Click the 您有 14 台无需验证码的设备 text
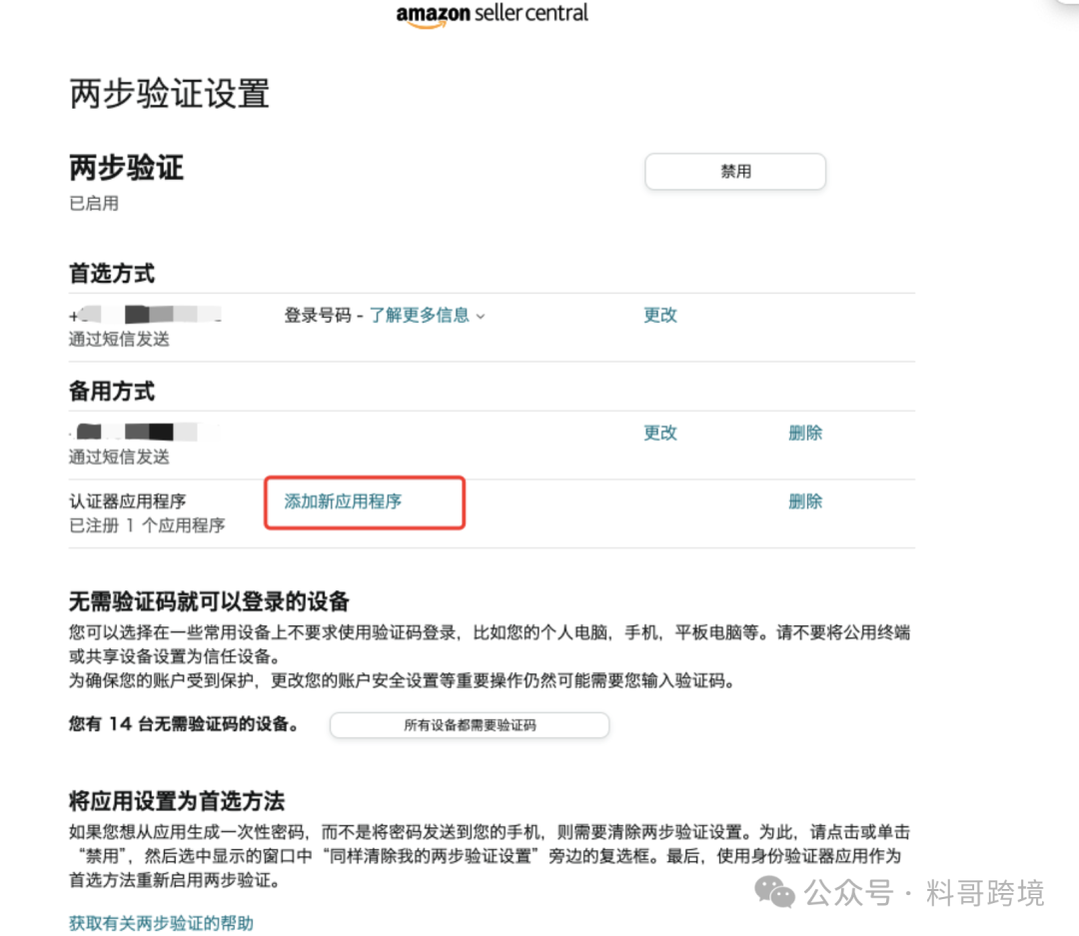 click(x=184, y=724)
